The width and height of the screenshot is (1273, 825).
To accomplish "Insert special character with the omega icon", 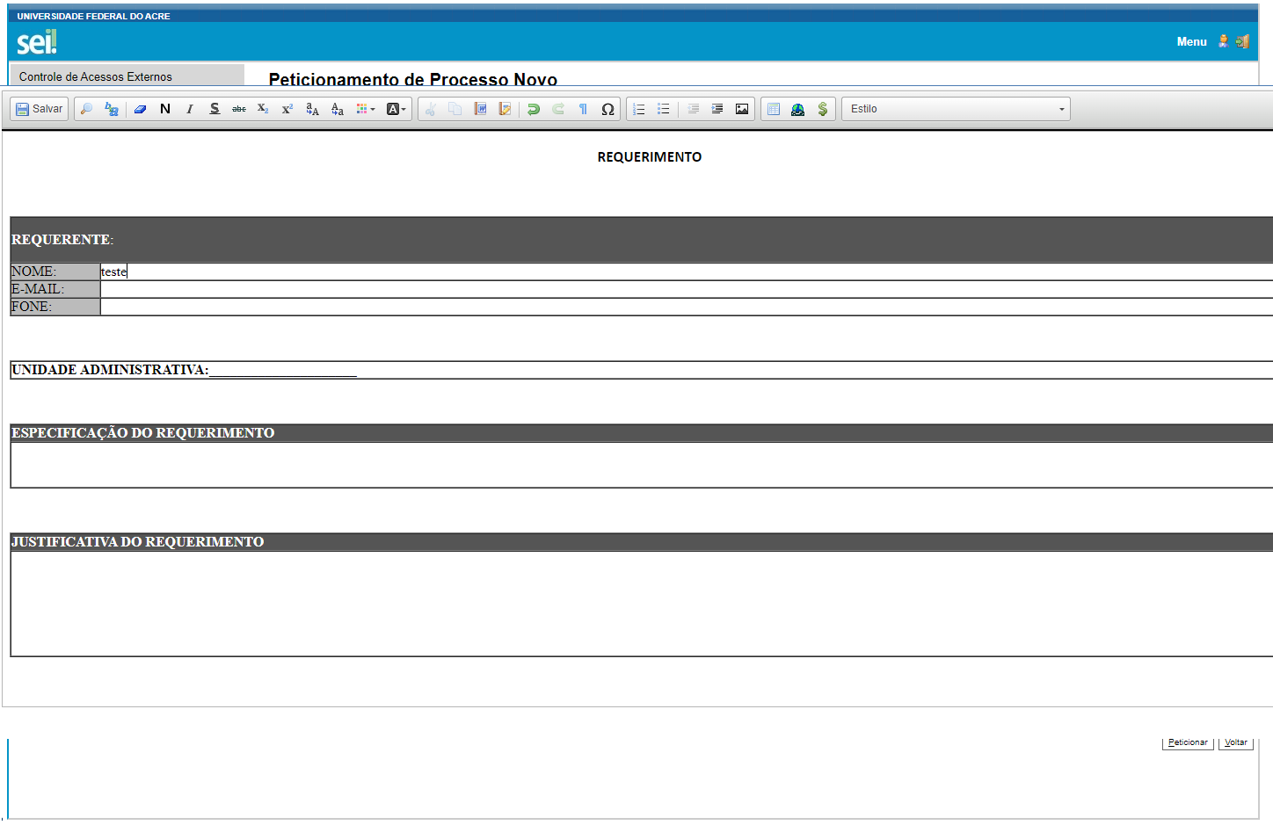I will (607, 109).
